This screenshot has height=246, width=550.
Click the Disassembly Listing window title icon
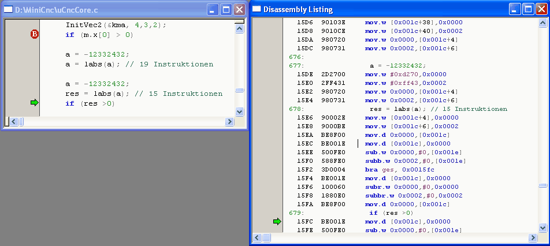point(257,9)
